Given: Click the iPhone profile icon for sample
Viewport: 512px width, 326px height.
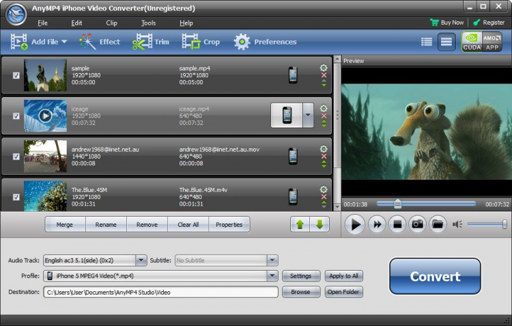Looking at the screenshot, I should 293,75.
